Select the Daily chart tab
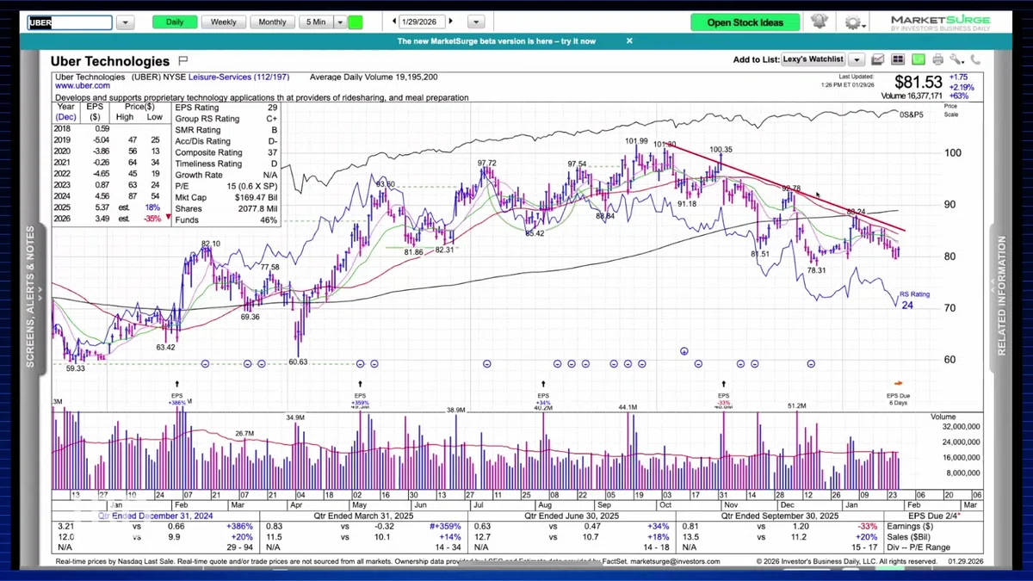The width and height of the screenshot is (1033, 581). click(x=175, y=22)
